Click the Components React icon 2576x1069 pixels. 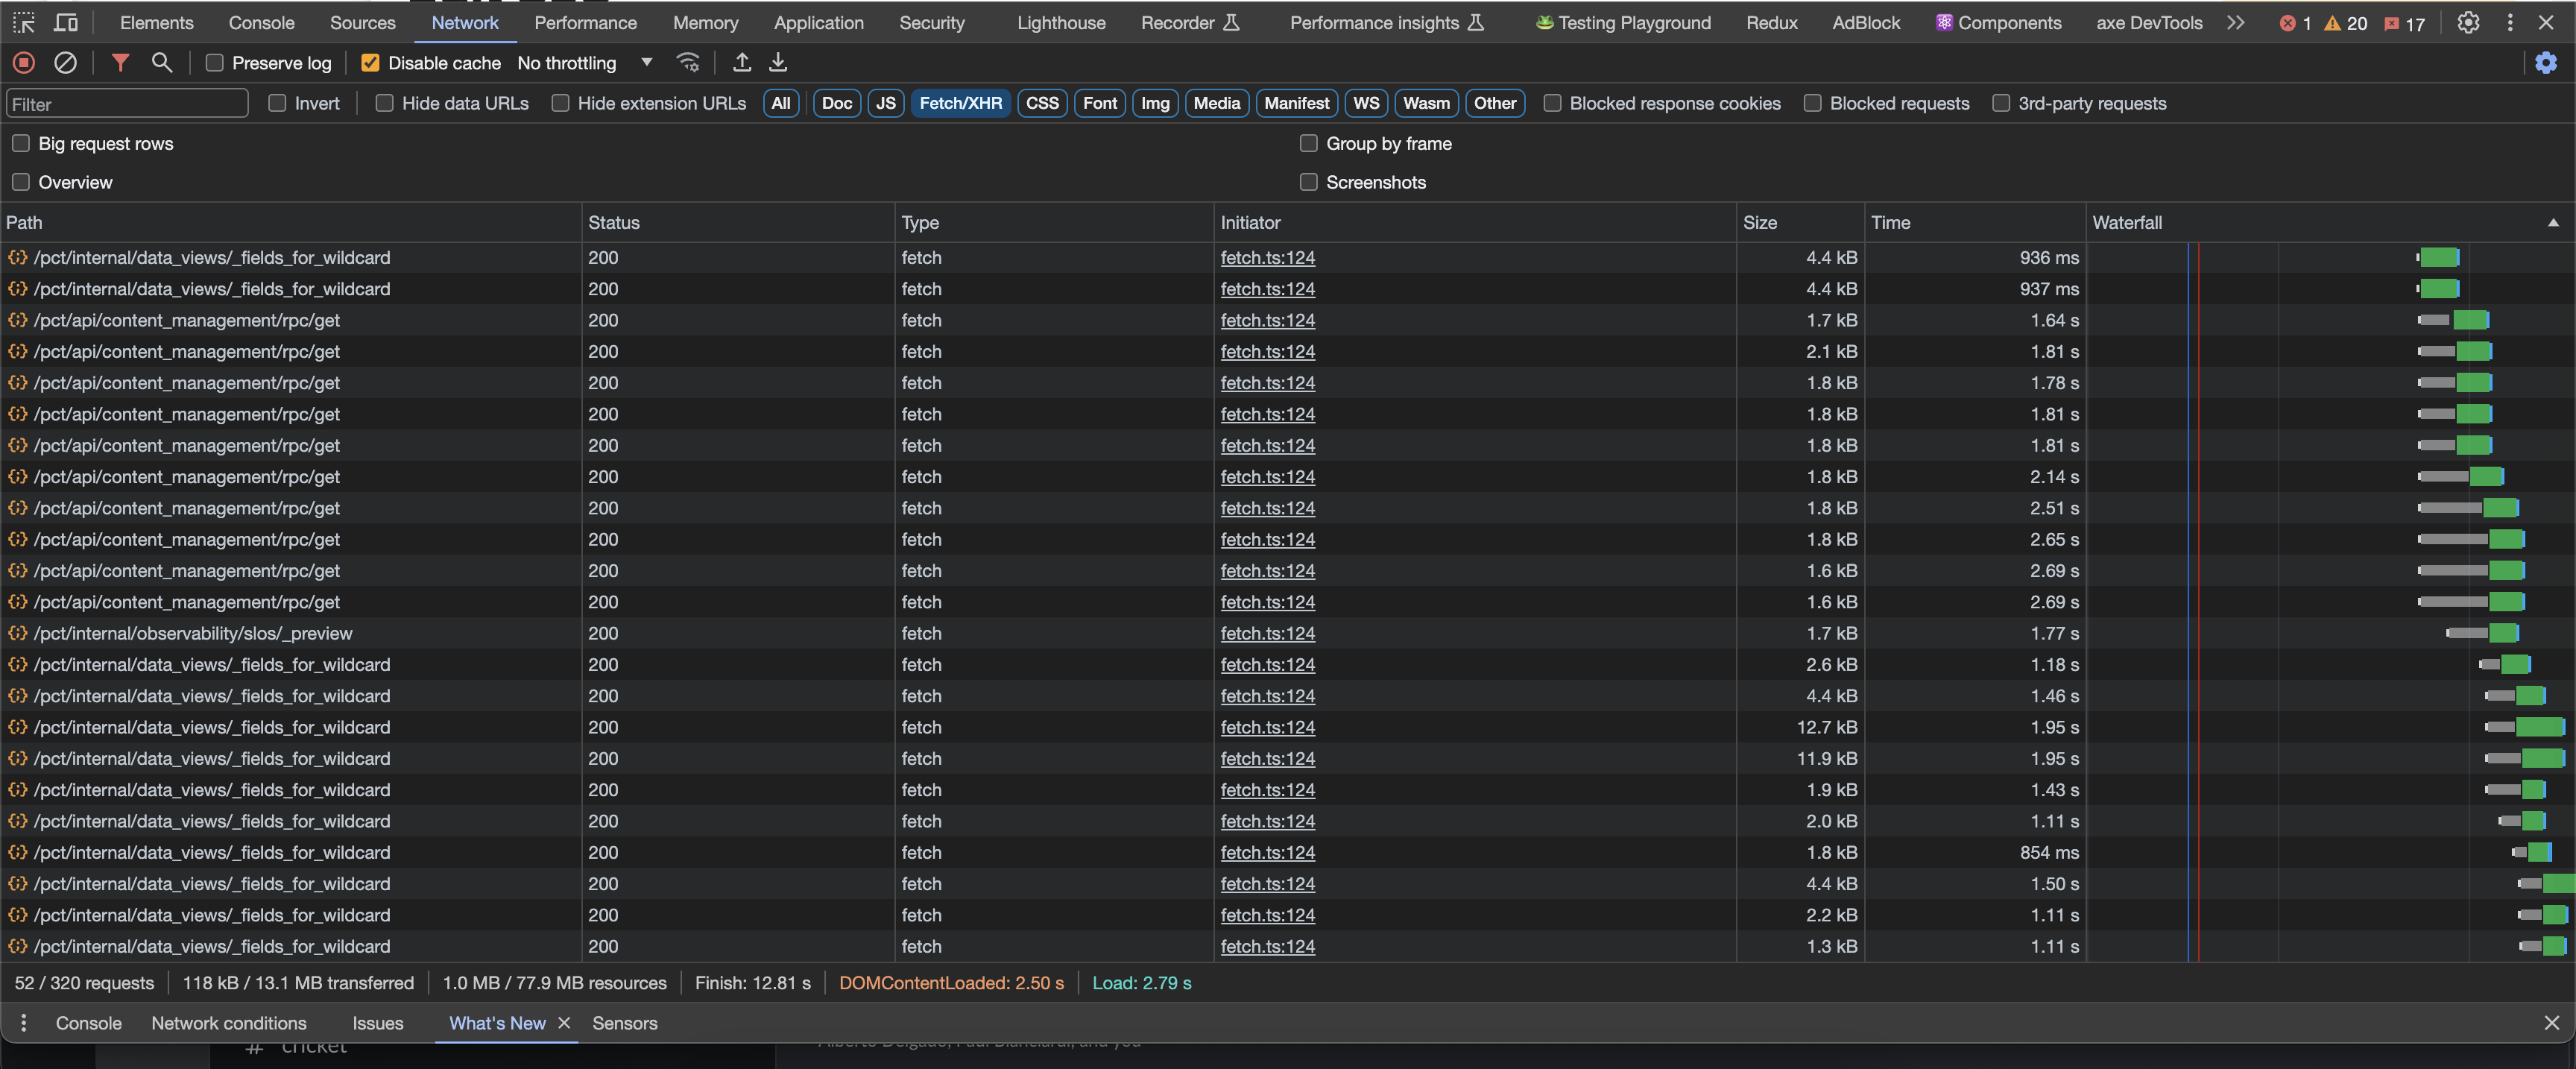[x=1944, y=22]
